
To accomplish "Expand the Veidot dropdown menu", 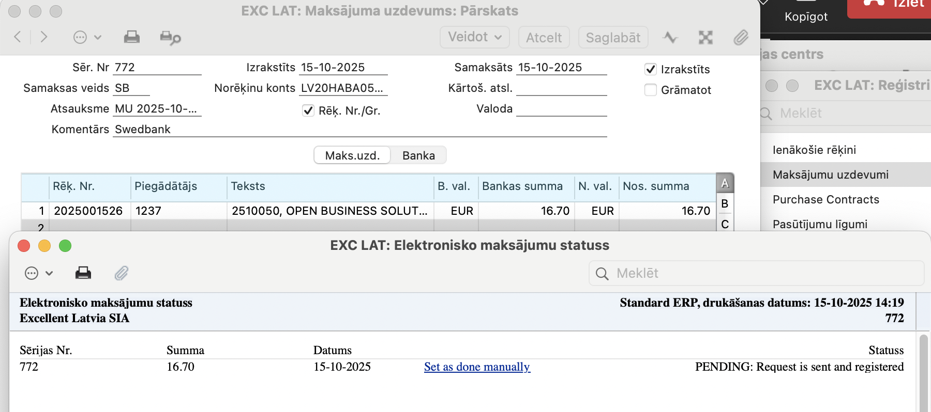I will pos(474,37).
